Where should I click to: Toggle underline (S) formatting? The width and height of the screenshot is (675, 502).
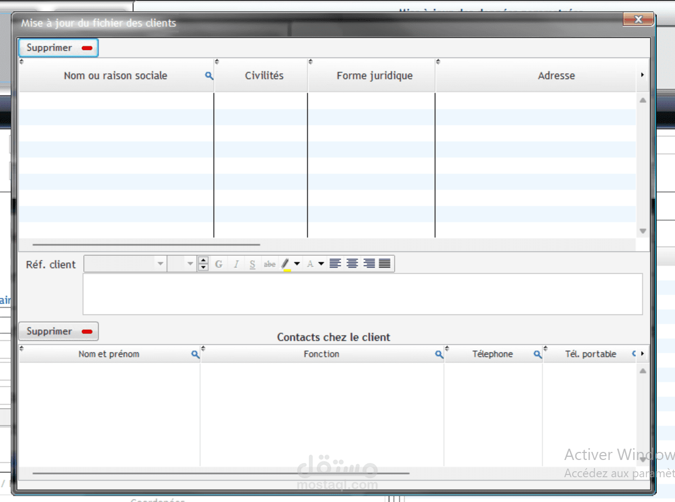click(252, 264)
